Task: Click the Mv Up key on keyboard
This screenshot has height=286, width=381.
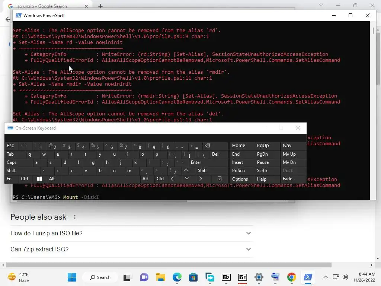Action: tap(293, 154)
